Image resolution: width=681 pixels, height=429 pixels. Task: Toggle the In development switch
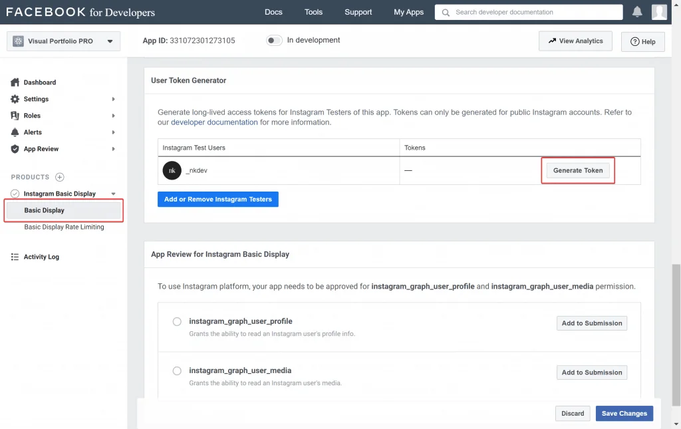click(x=274, y=41)
